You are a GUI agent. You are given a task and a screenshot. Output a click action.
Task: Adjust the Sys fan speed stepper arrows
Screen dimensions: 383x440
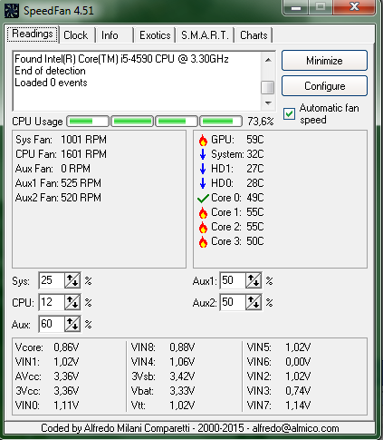click(x=72, y=280)
